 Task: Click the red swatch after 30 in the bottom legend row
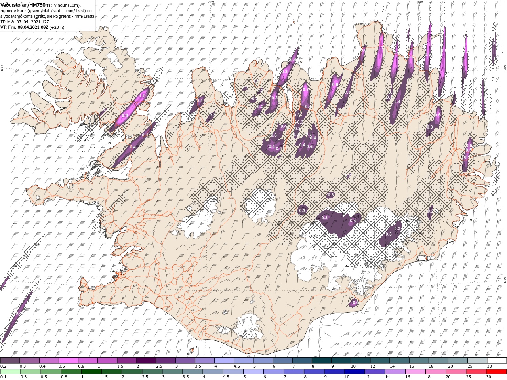pos(496,372)
